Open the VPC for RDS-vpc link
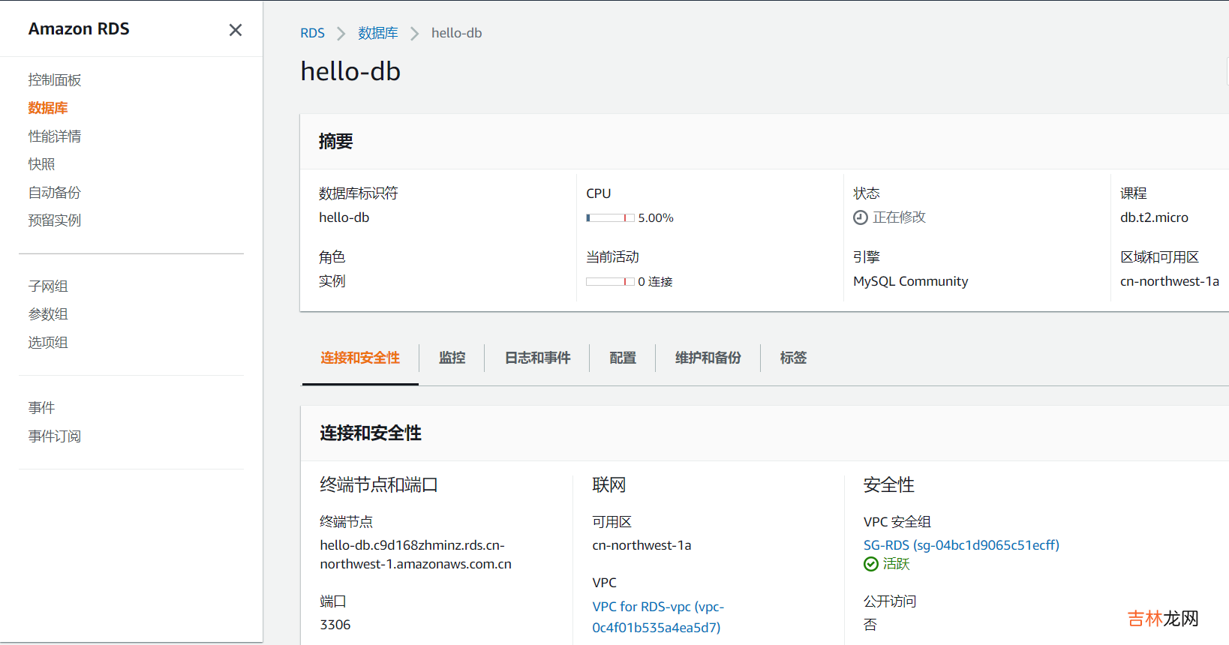This screenshot has height=645, width=1229. (x=658, y=617)
